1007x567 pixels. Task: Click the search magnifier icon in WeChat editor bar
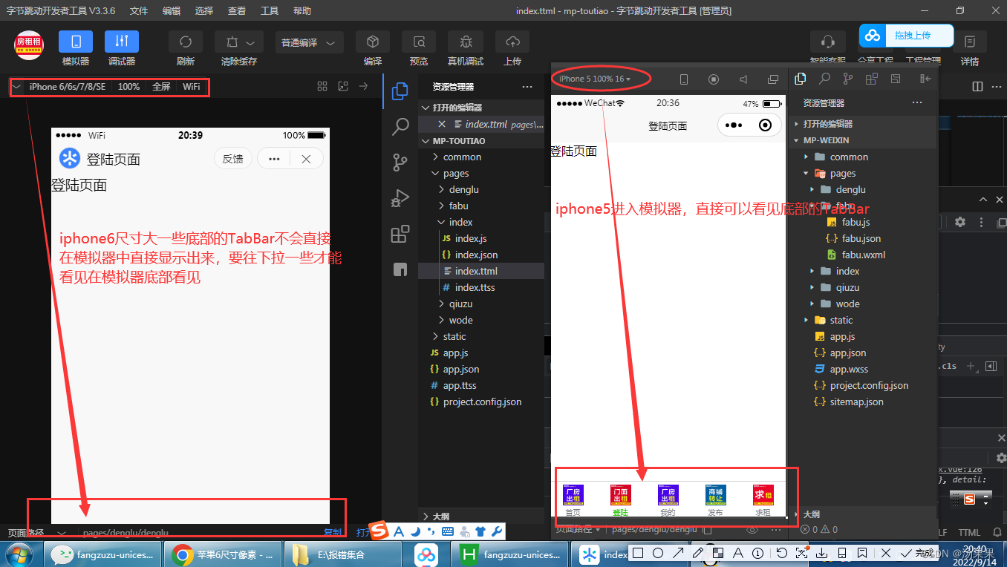pos(824,79)
